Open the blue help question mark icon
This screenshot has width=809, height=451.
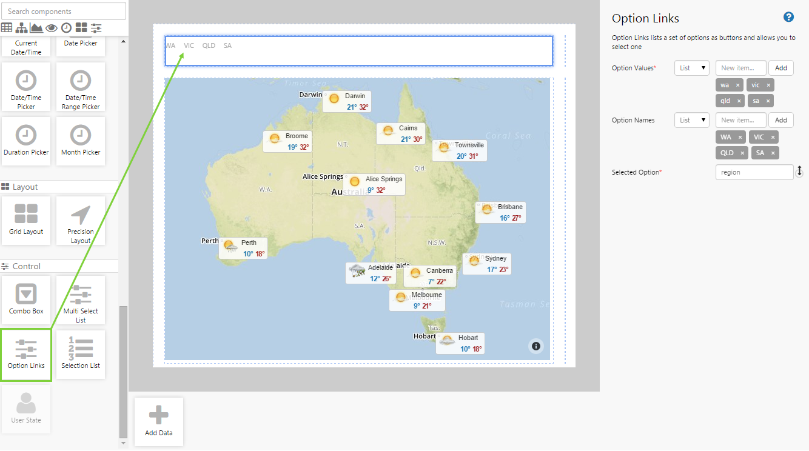pos(788,17)
